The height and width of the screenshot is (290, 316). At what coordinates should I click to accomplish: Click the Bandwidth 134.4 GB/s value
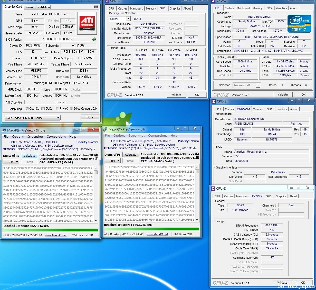point(83,77)
